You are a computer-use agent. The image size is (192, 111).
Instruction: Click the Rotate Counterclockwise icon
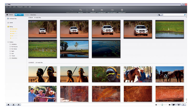(x=71, y=10)
